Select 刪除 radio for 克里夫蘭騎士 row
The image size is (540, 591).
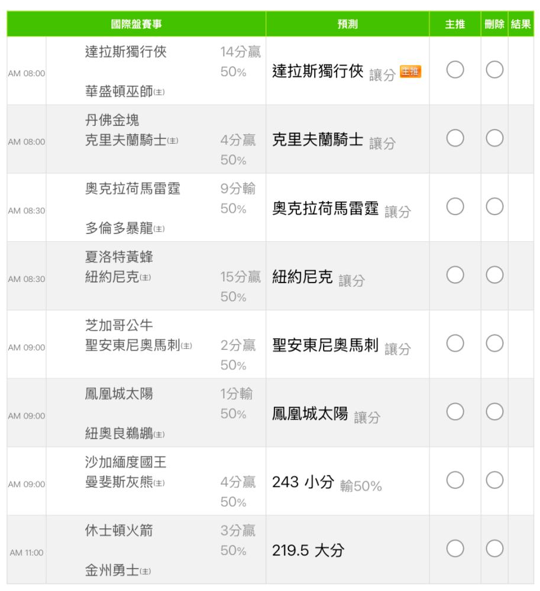coord(494,138)
